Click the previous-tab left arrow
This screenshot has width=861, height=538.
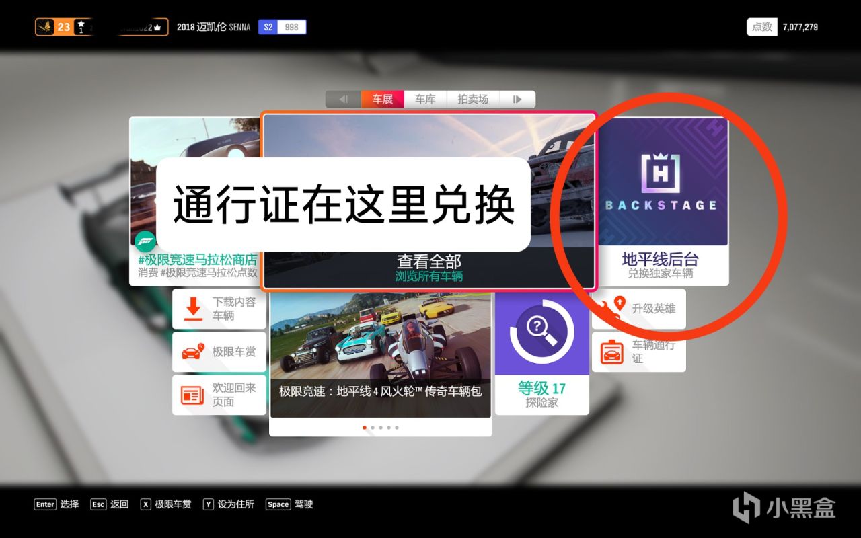[x=343, y=99]
